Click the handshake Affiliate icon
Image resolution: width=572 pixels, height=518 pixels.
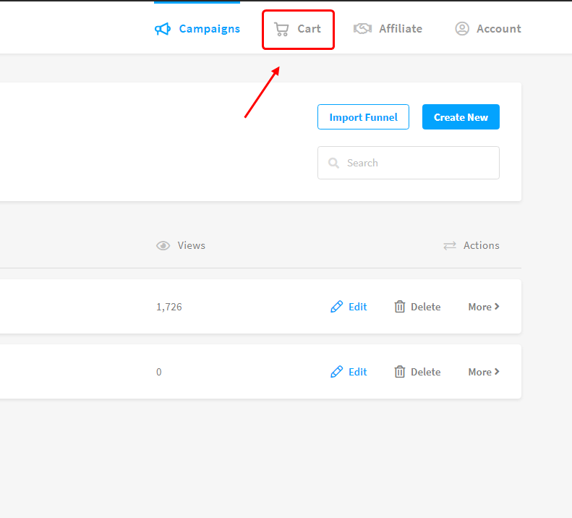pyautogui.click(x=362, y=29)
